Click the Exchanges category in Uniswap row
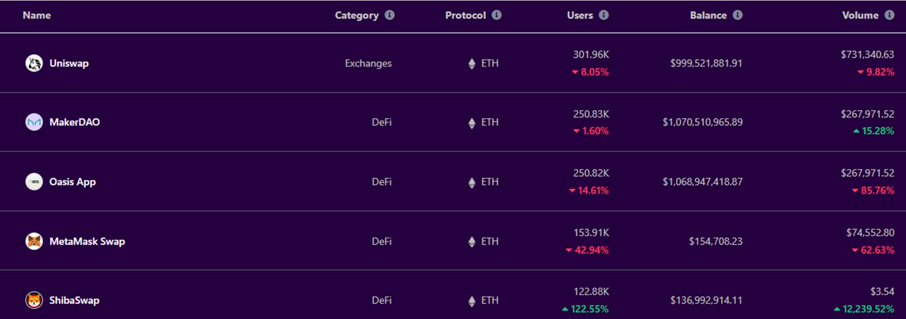 368,63
